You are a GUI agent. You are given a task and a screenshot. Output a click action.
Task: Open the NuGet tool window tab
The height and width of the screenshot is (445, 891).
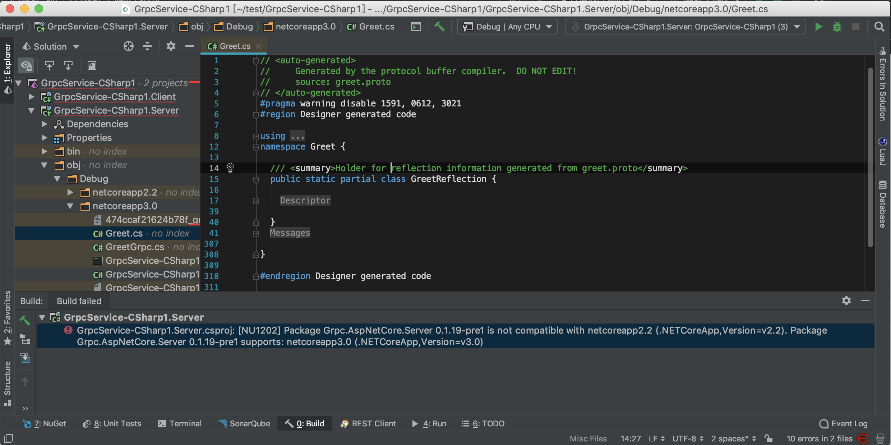[44, 423]
